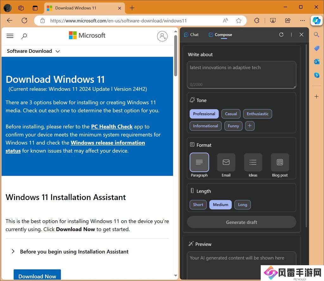Switch to the Chat tab

click(191, 35)
